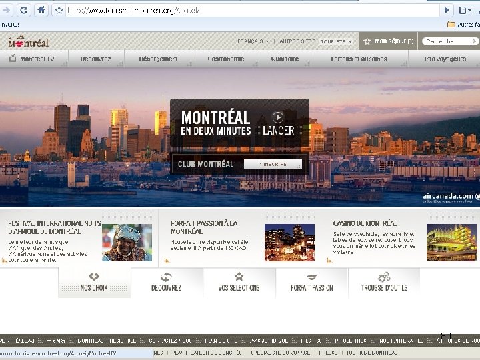The image size is (480, 360).
Task: Click the browser forward arrow
Action: click(5, 11)
